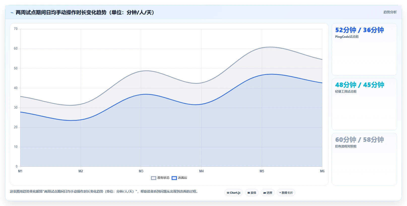The width and height of the screenshot is (407, 206).
Task: Click the 10 value on the y-axis
Action: (16, 147)
